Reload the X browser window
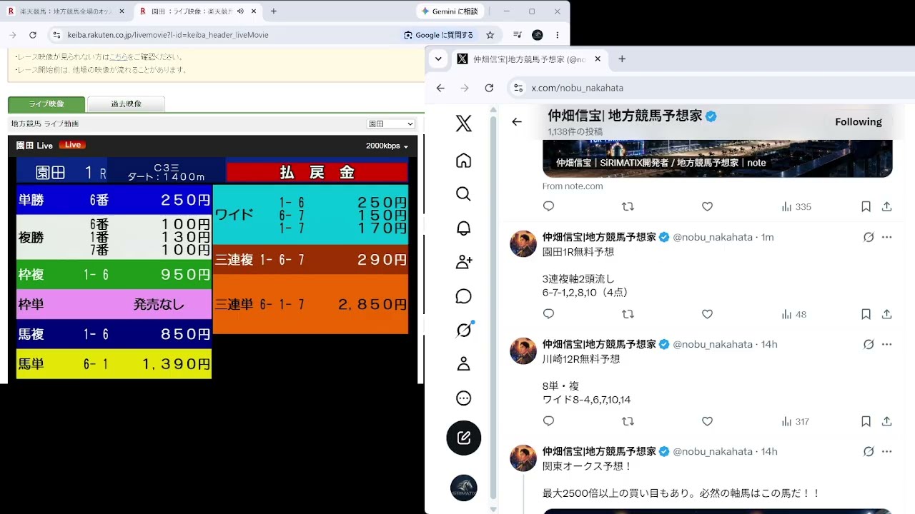This screenshot has height=514, width=915. [x=489, y=88]
